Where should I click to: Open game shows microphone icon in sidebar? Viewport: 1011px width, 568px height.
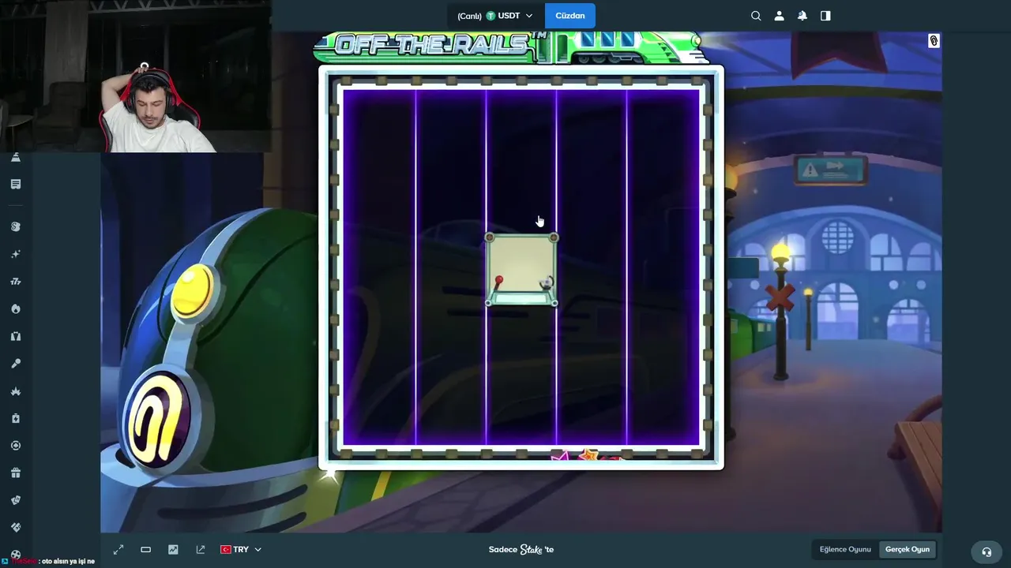tap(16, 364)
